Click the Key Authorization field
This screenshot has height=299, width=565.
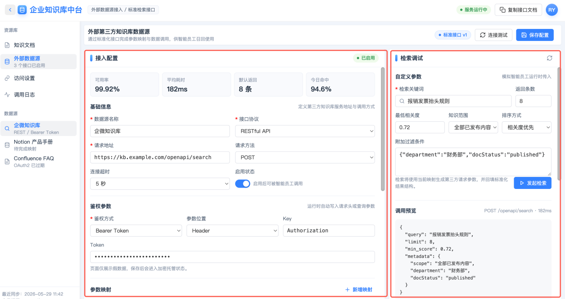pyautogui.click(x=329, y=230)
